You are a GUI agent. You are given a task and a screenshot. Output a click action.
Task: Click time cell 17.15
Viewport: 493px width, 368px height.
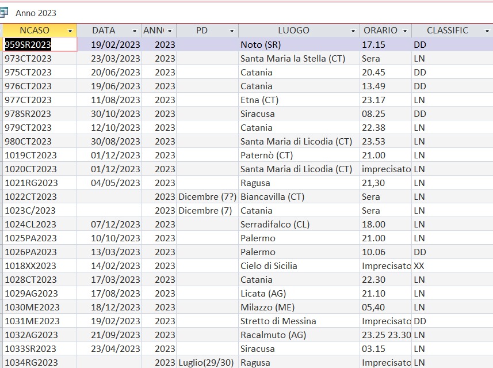386,44
